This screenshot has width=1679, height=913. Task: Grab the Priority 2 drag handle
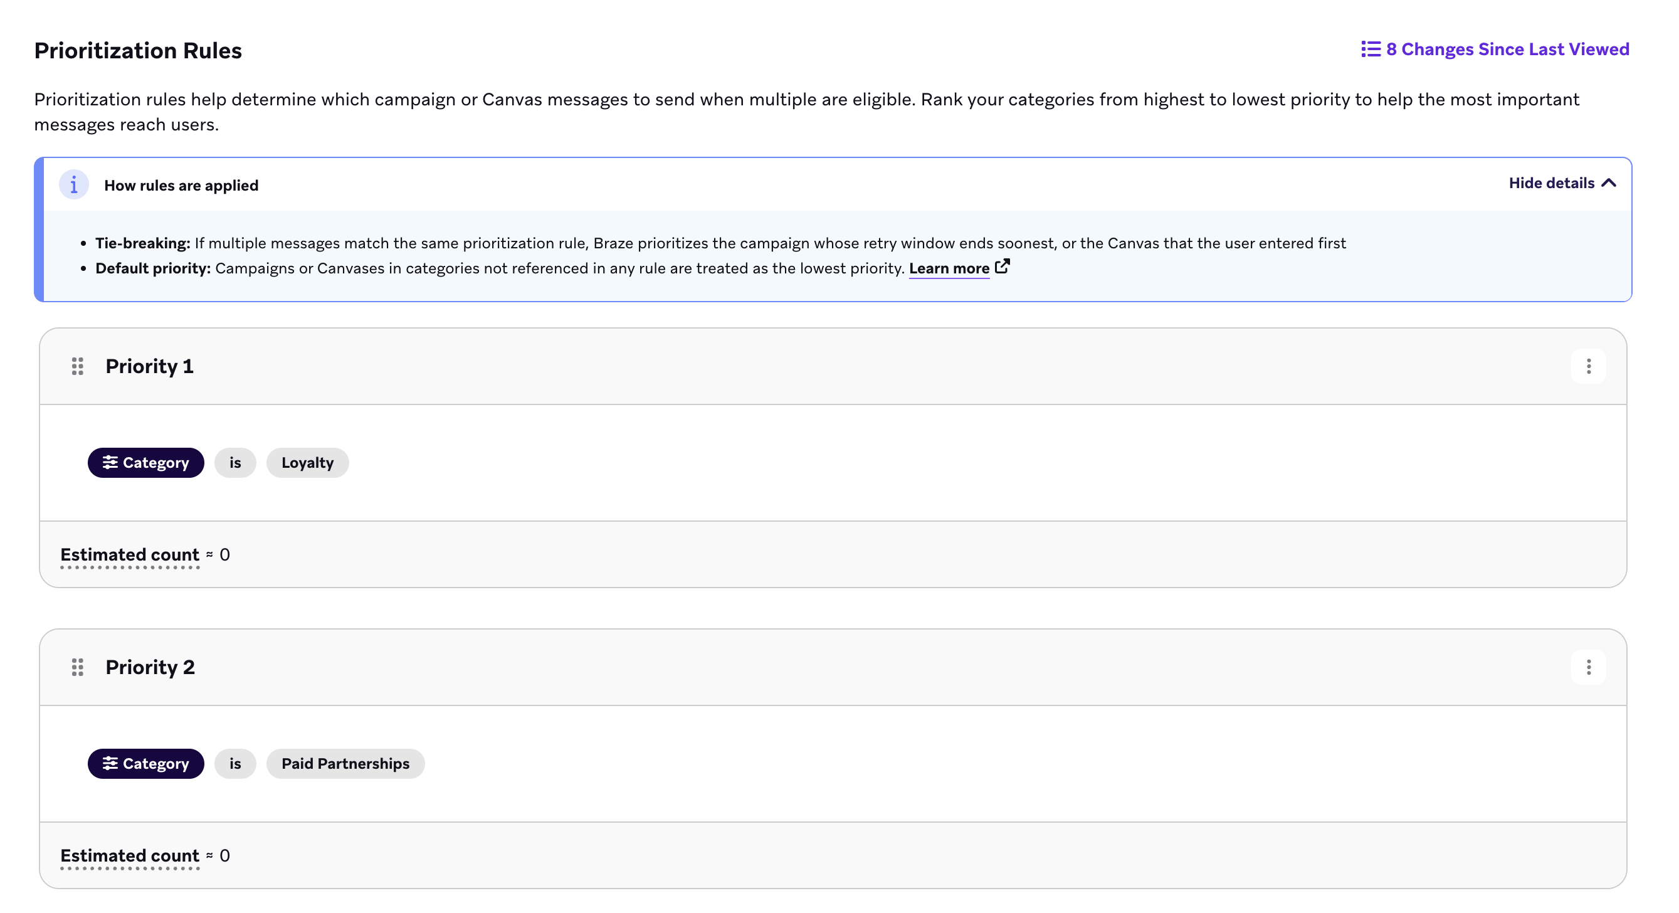point(78,667)
